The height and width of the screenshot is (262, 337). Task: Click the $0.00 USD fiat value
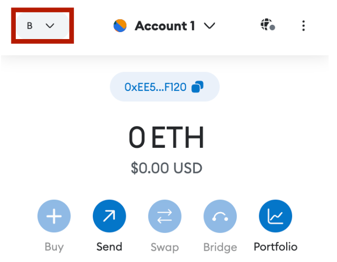[166, 168]
